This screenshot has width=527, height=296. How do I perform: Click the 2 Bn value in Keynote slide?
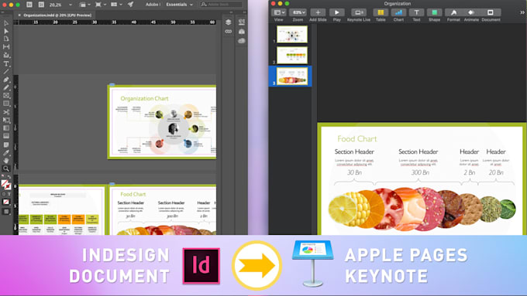[x=470, y=172]
